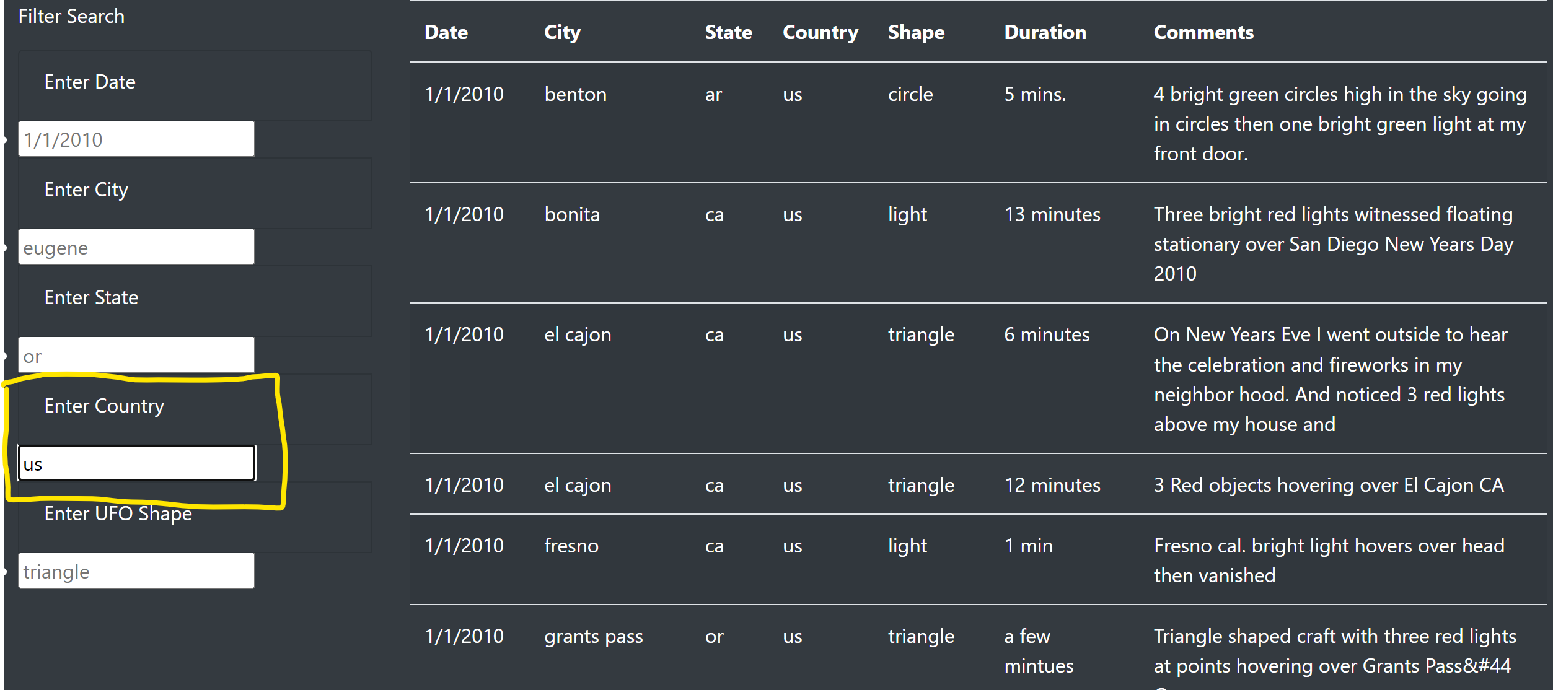The height and width of the screenshot is (690, 1553).
Task: Click the Enter Country label
Action: point(104,406)
